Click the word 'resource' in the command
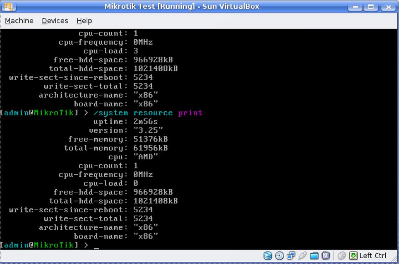The width and height of the screenshot is (399, 264). [x=153, y=113]
